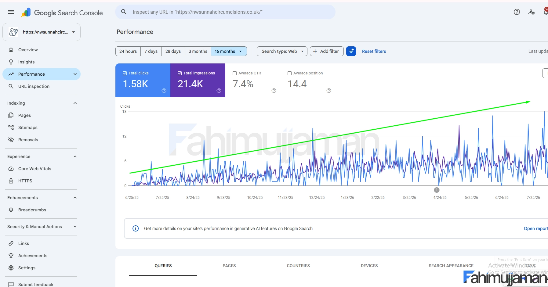Open the hamburger main menu
This screenshot has height=287, width=548.
11,12
